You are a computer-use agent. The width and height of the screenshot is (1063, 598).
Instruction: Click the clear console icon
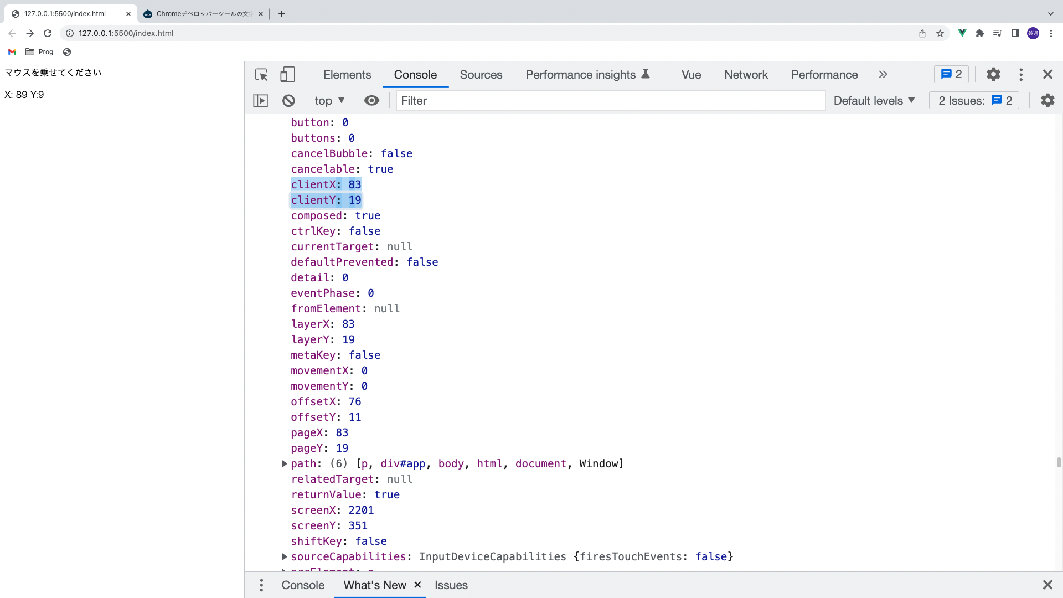(288, 101)
